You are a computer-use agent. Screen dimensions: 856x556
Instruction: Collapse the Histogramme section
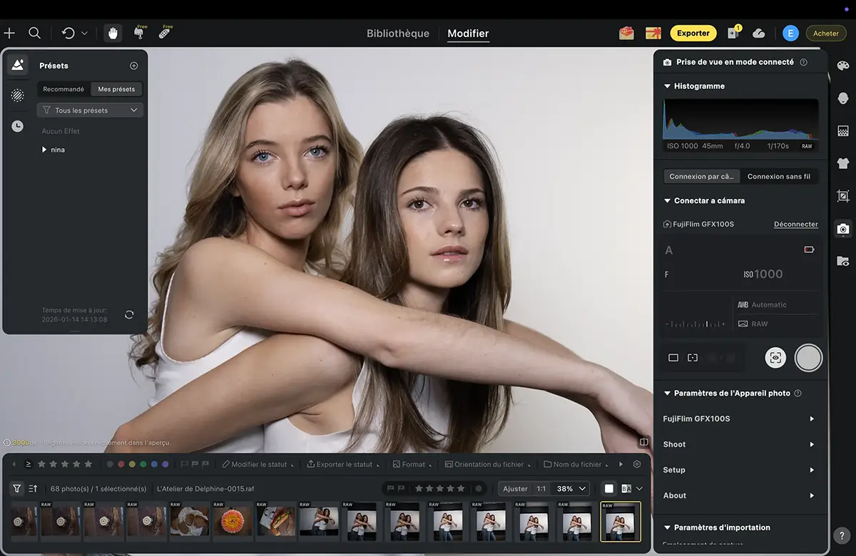(x=667, y=86)
